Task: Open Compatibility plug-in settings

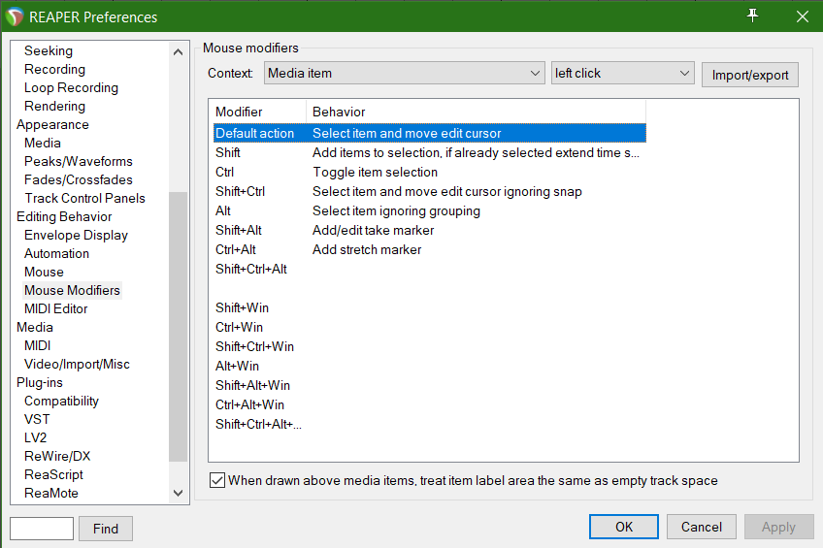Action: click(x=61, y=401)
